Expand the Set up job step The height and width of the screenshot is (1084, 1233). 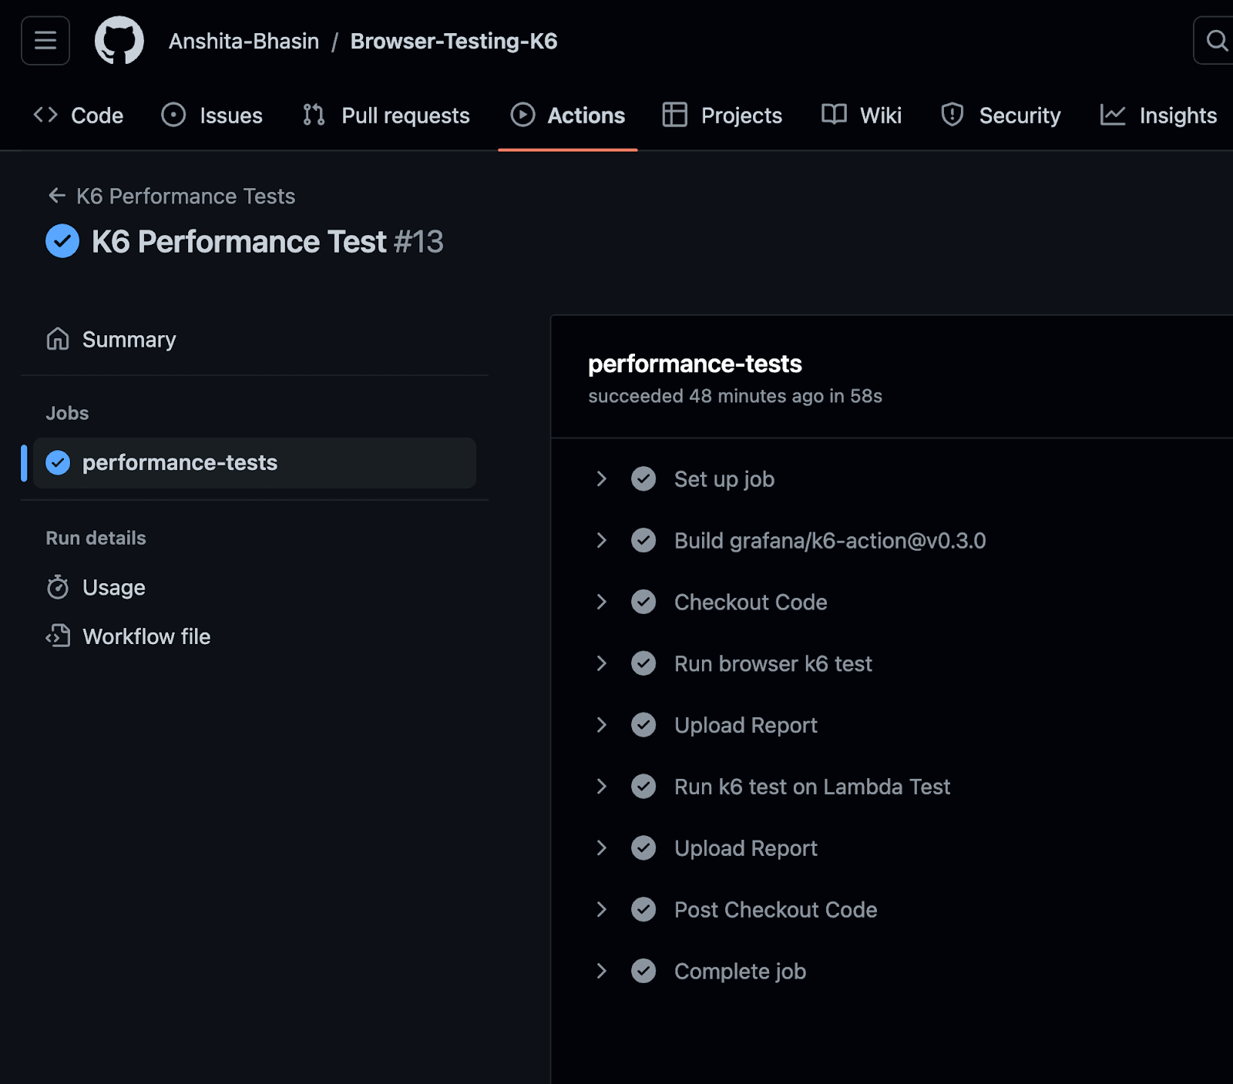(602, 478)
